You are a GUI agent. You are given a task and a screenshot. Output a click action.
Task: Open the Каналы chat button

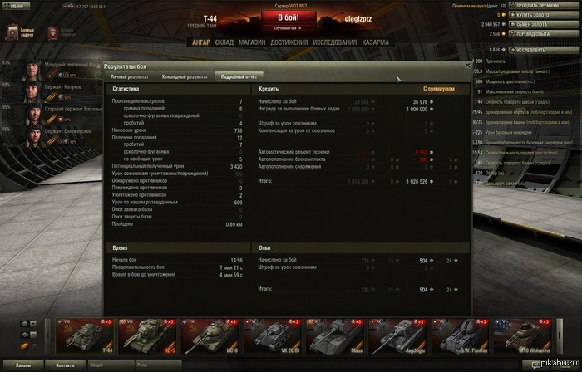(23, 365)
